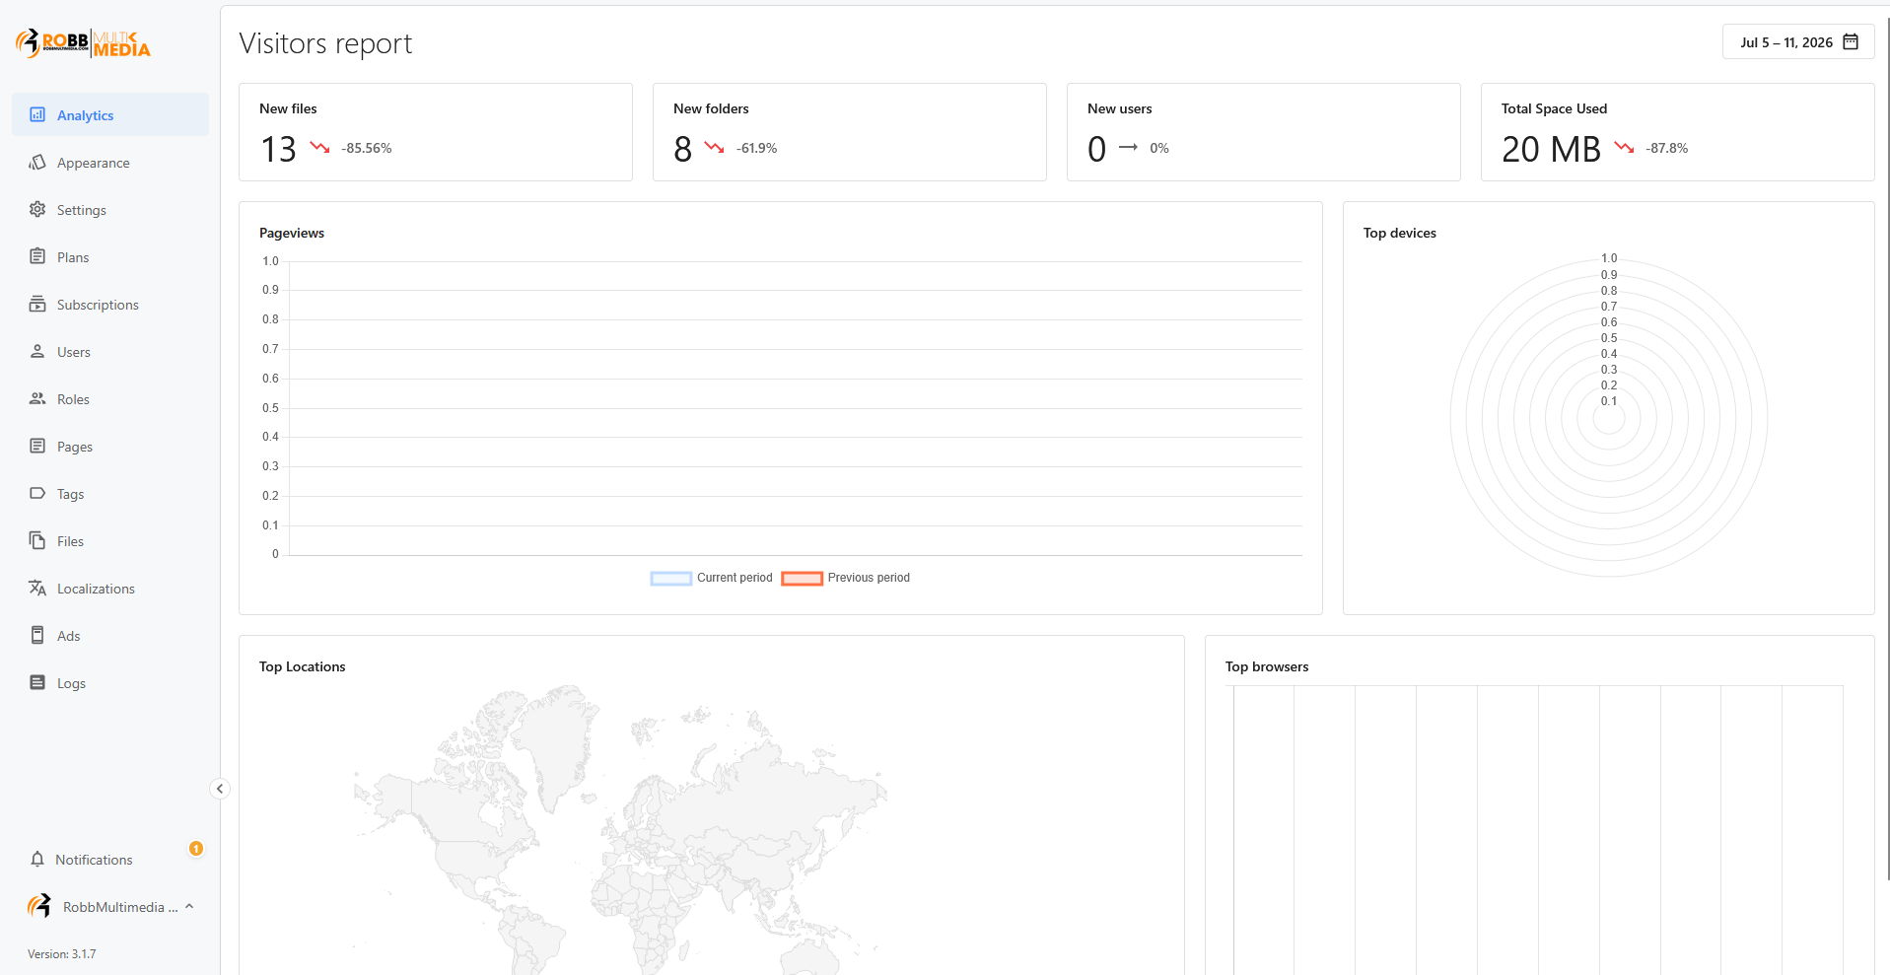Click the -87.8% change text

click(x=1666, y=148)
